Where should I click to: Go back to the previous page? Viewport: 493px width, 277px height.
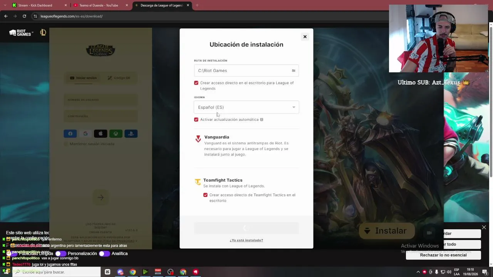tap(6, 16)
